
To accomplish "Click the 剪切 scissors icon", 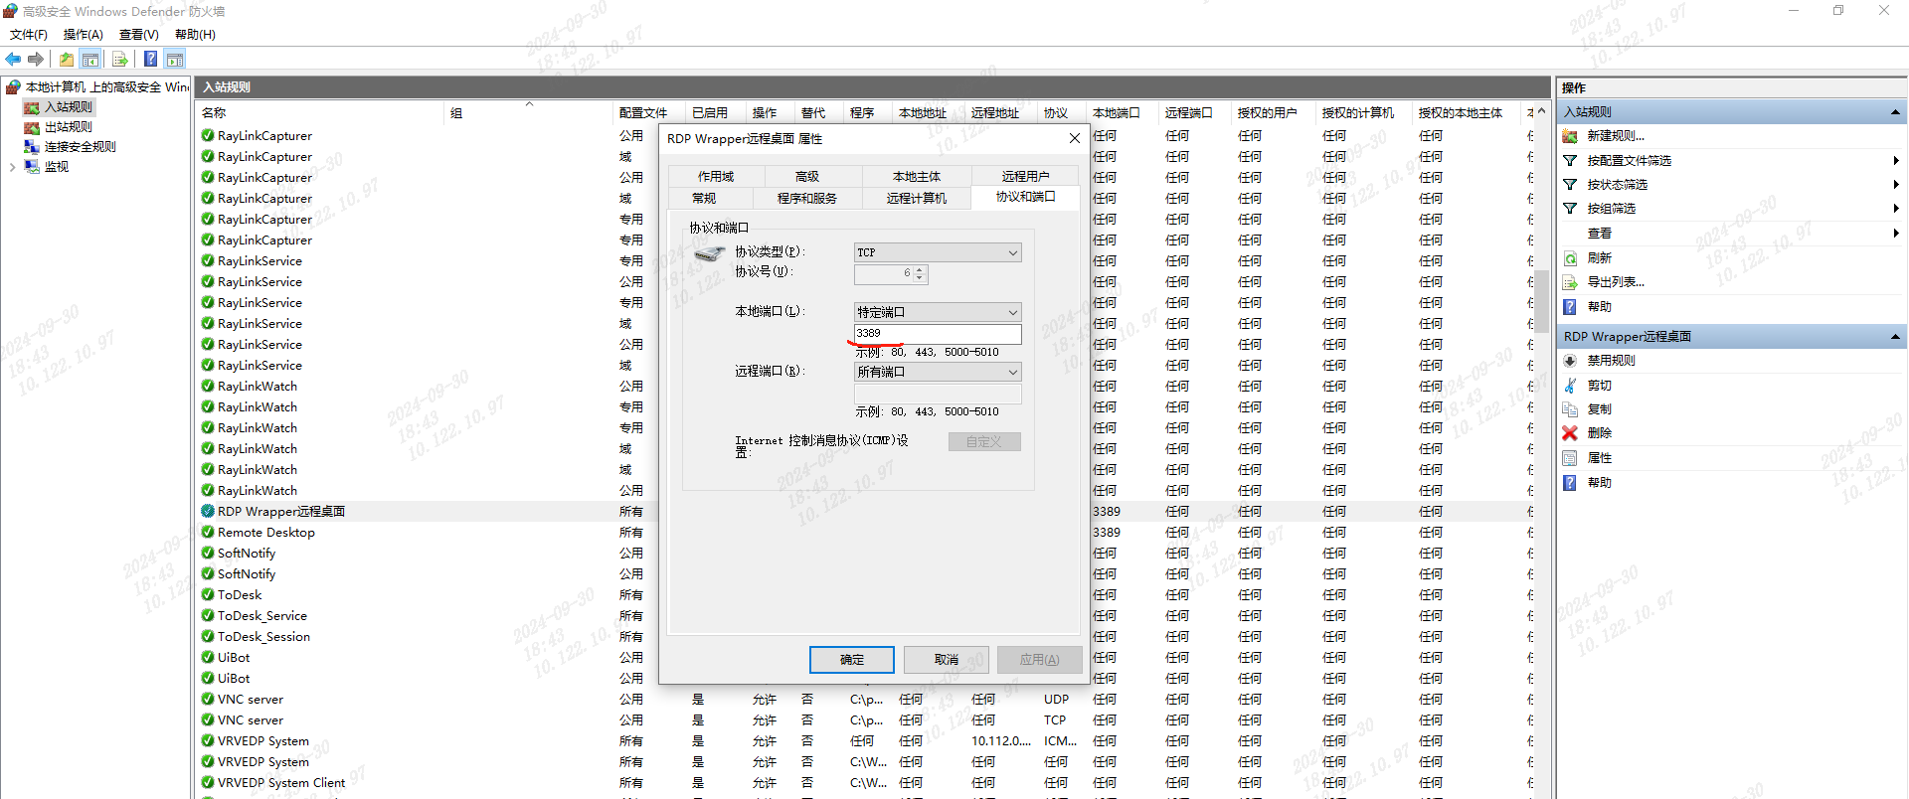I will click(1570, 386).
